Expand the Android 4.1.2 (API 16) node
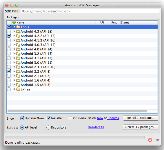The height and width of the screenshot is (150, 164). [x=14, y=40]
